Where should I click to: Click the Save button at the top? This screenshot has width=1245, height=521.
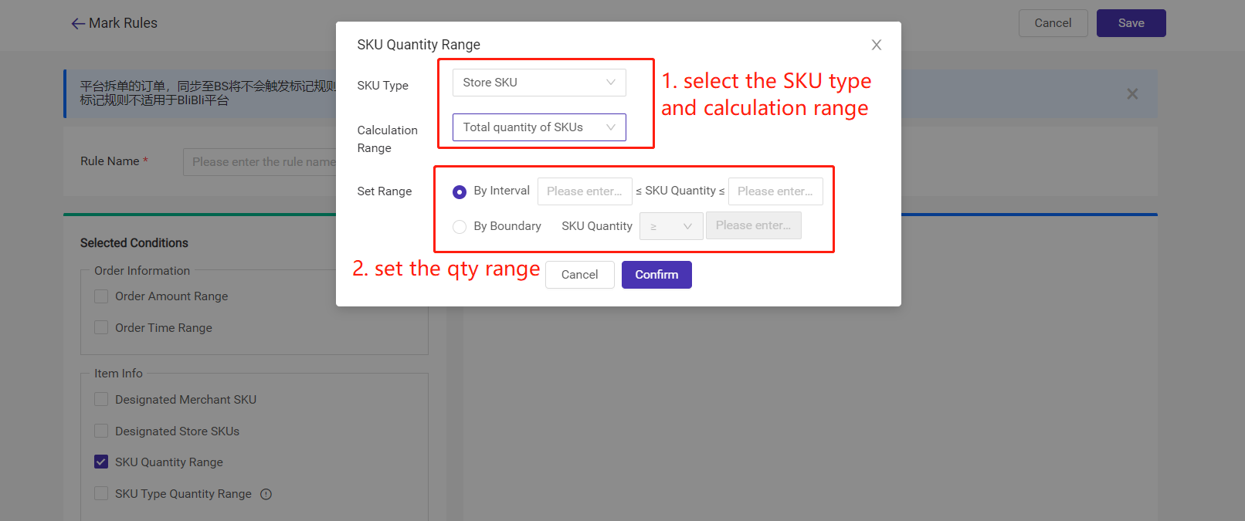click(1131, 23)
